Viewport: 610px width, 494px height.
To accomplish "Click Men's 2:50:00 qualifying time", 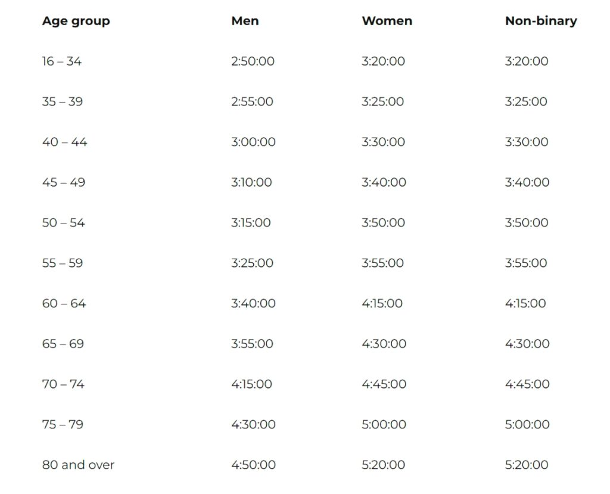I will click(253, 61).
